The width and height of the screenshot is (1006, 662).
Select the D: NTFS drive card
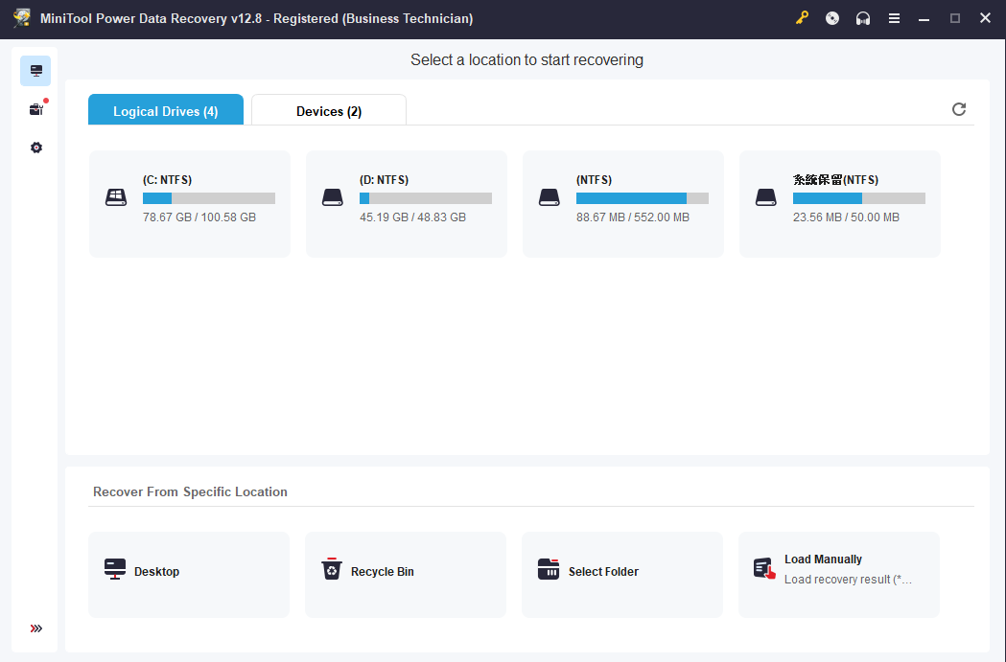click(407, 203)
